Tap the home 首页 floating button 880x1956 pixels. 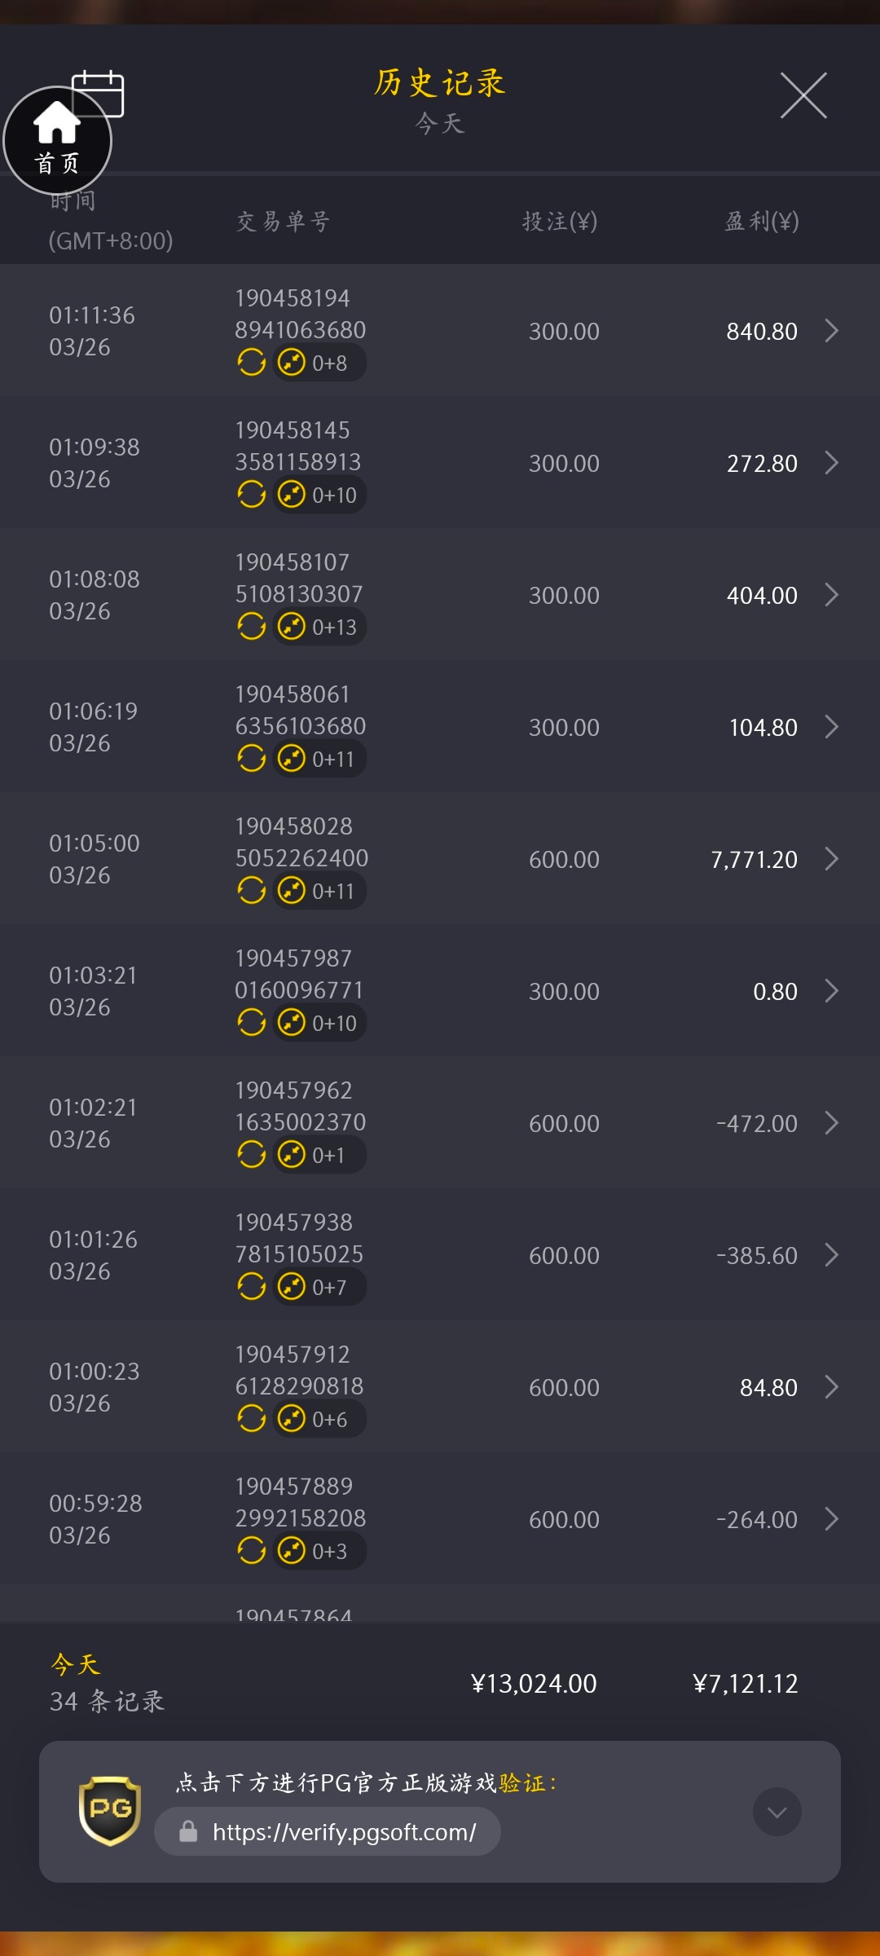tap(57, 141)
